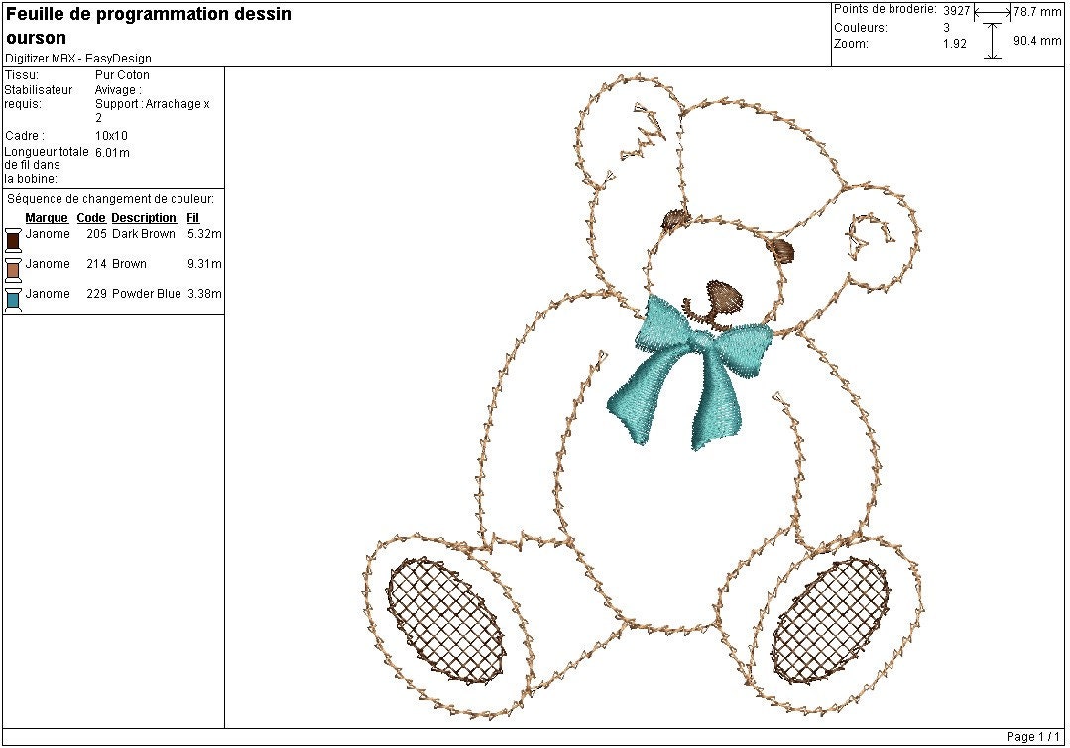Viewport: 1070px width, 748px height.
Task: Click the design name 'ourson'
Action: pos(36,38)
